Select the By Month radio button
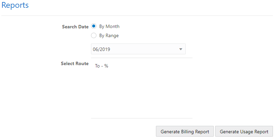 pyautogui.click(x=94, y=26)
